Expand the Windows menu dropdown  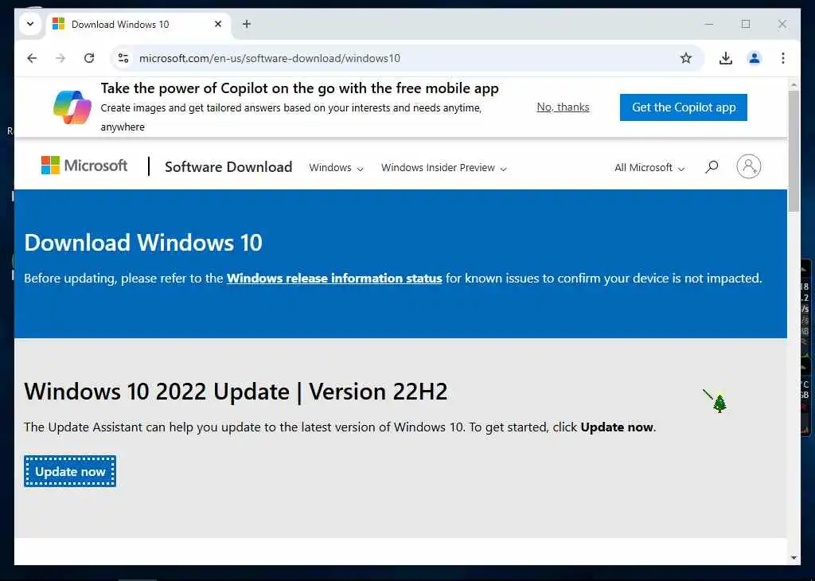(337, 167)
